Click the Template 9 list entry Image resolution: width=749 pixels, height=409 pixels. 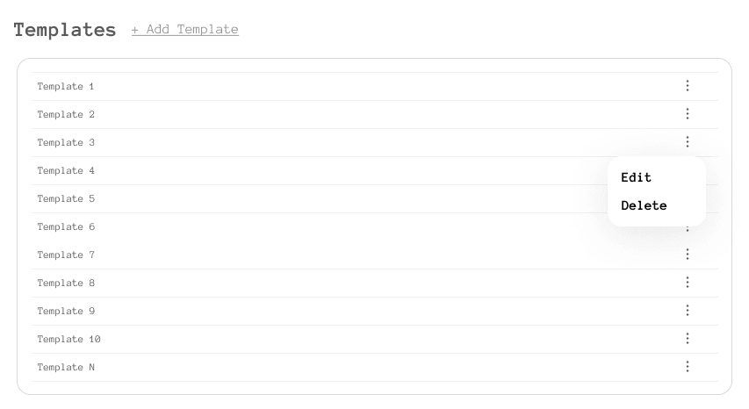click(x=66, y=312)
